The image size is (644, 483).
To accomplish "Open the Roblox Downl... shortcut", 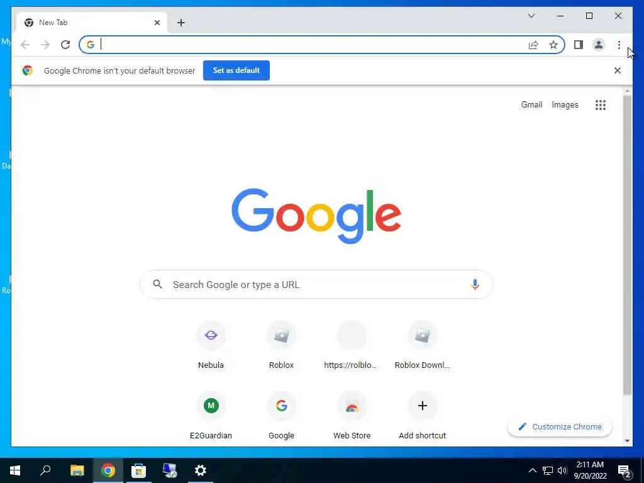I will click(422, 345).
